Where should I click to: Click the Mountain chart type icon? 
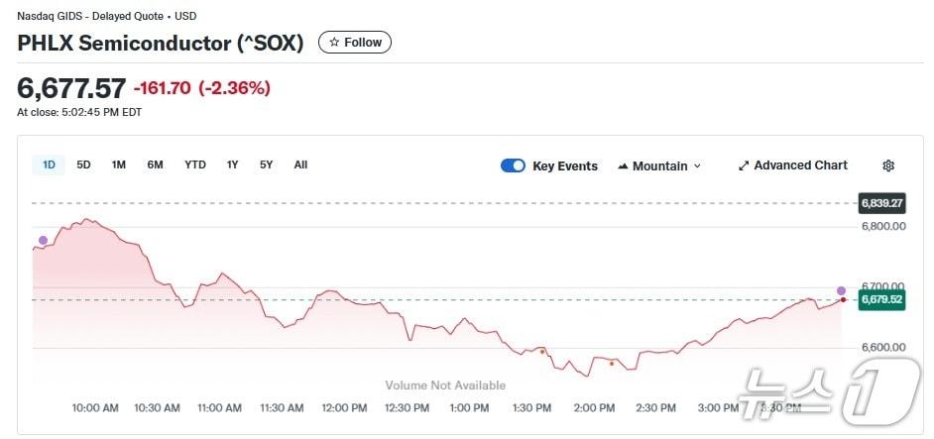pos(623,165)
